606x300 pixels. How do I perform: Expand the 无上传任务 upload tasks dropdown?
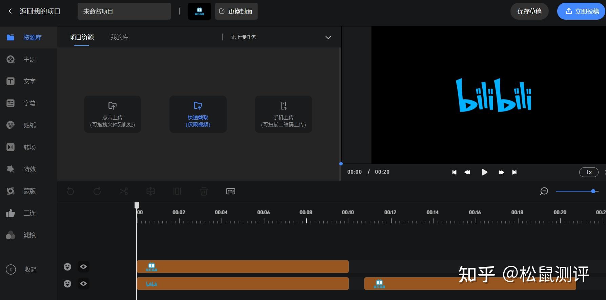click(x=328, y=37)
